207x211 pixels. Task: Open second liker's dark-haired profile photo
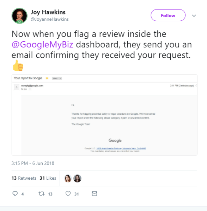point(77,178)
